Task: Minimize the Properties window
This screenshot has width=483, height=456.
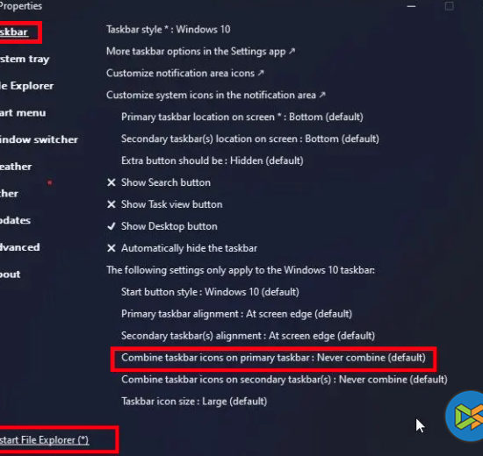Action: coord(411,6)
